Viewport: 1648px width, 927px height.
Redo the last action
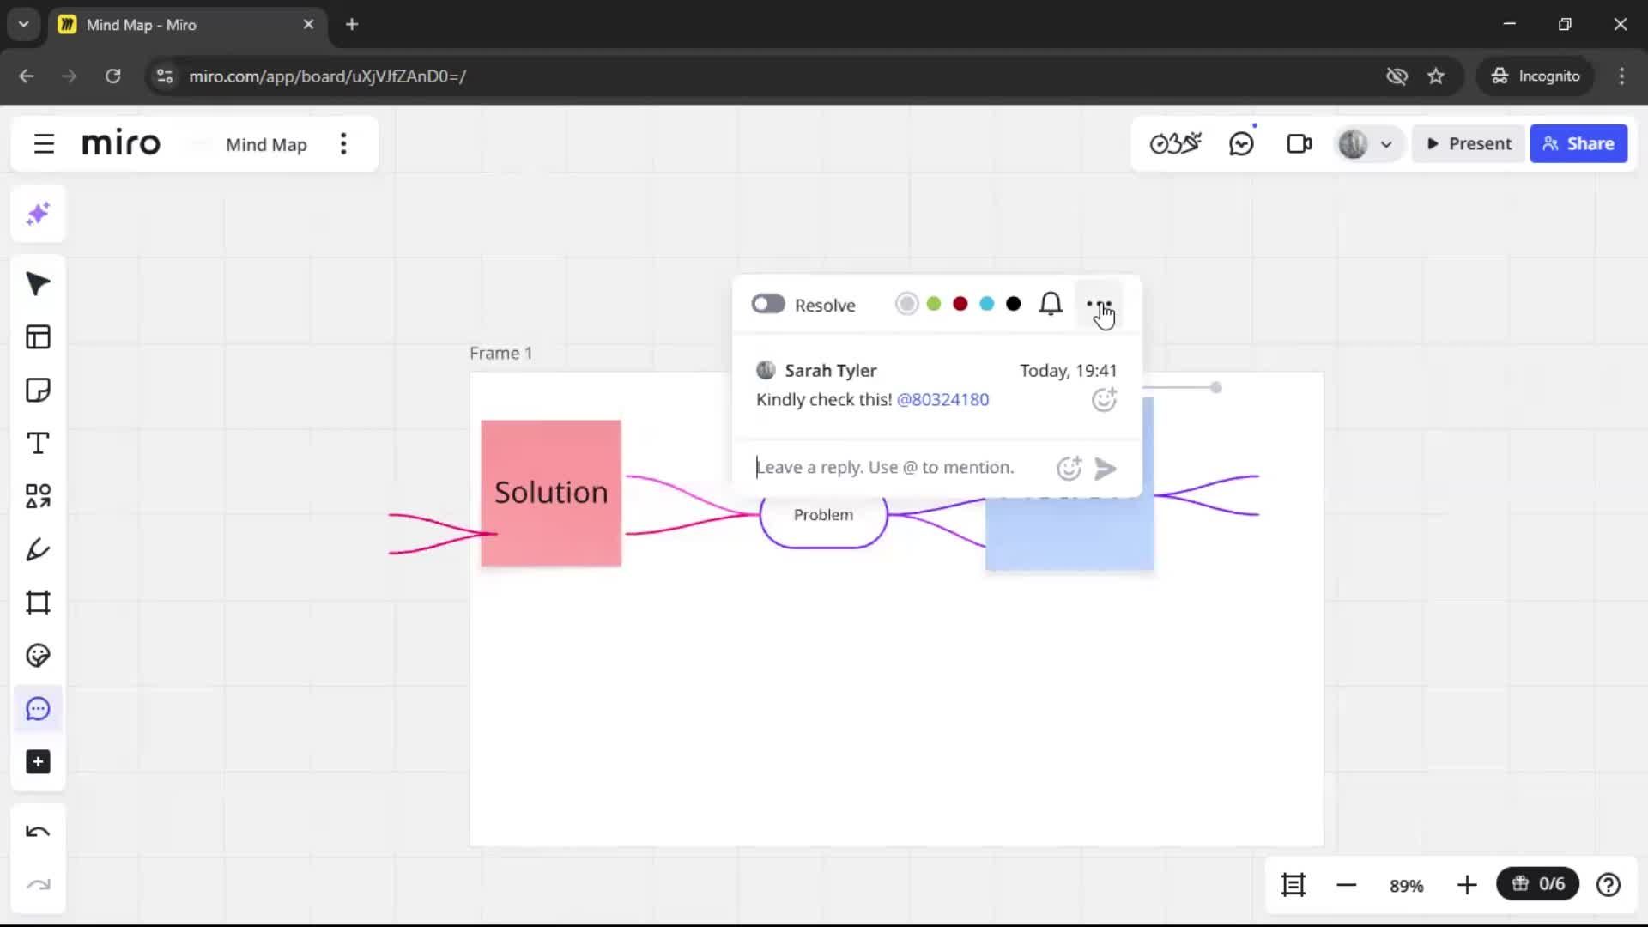(x=38, y=885)
